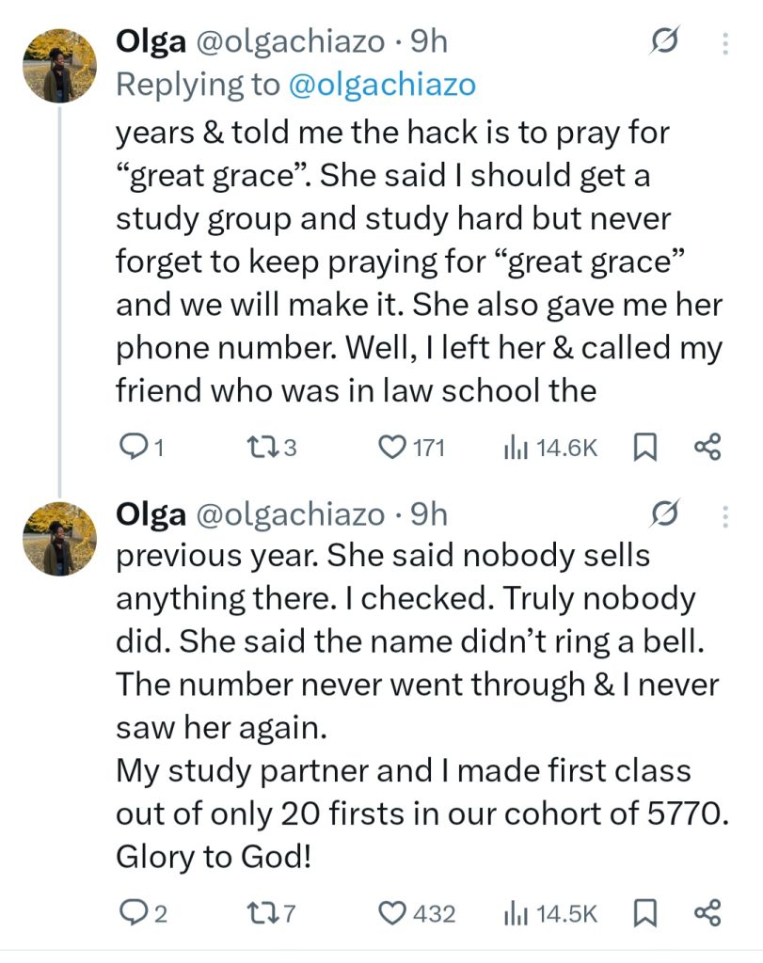Screen dimensions: 763x963
Task: Share the first tweet ending in law school
Action: tap(706, 449)
